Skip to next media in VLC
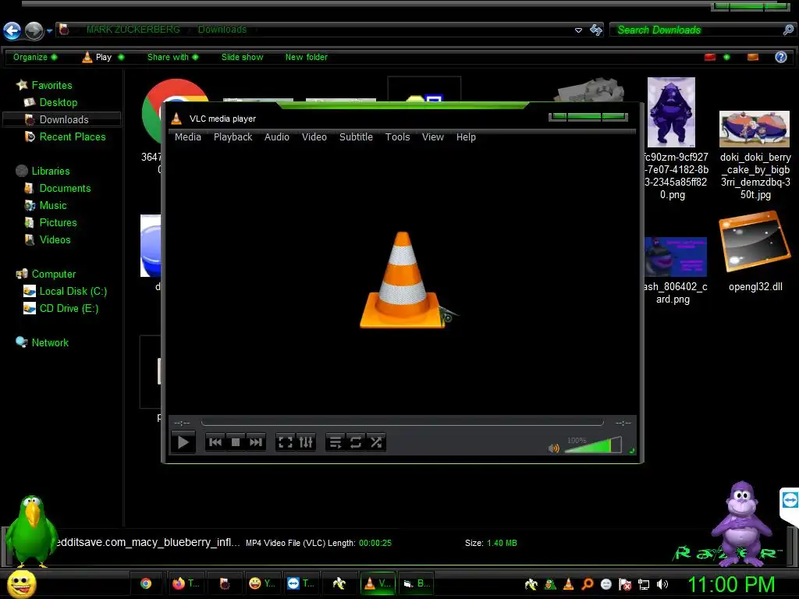This screenshot has width=799, height=599. (255, 442)
